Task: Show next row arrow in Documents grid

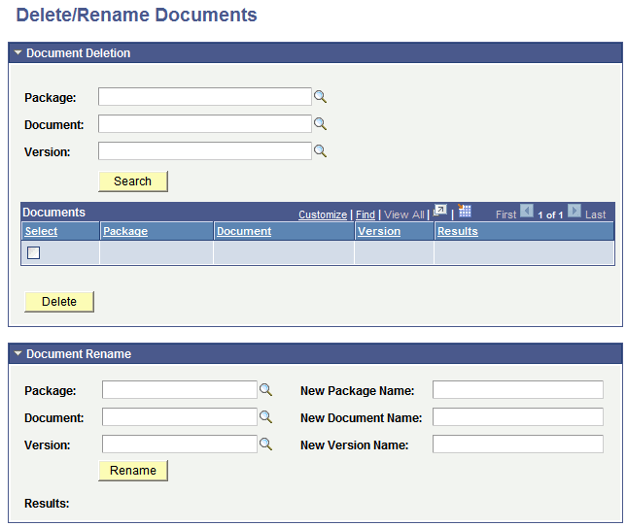Action: coord(575,211)
